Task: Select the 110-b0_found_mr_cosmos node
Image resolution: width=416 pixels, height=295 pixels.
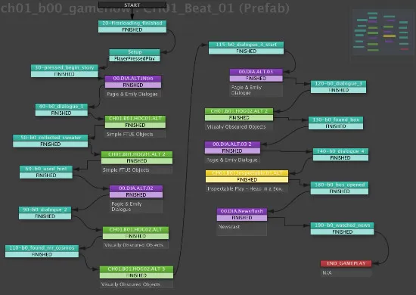Action: click(x=42, y=251)
